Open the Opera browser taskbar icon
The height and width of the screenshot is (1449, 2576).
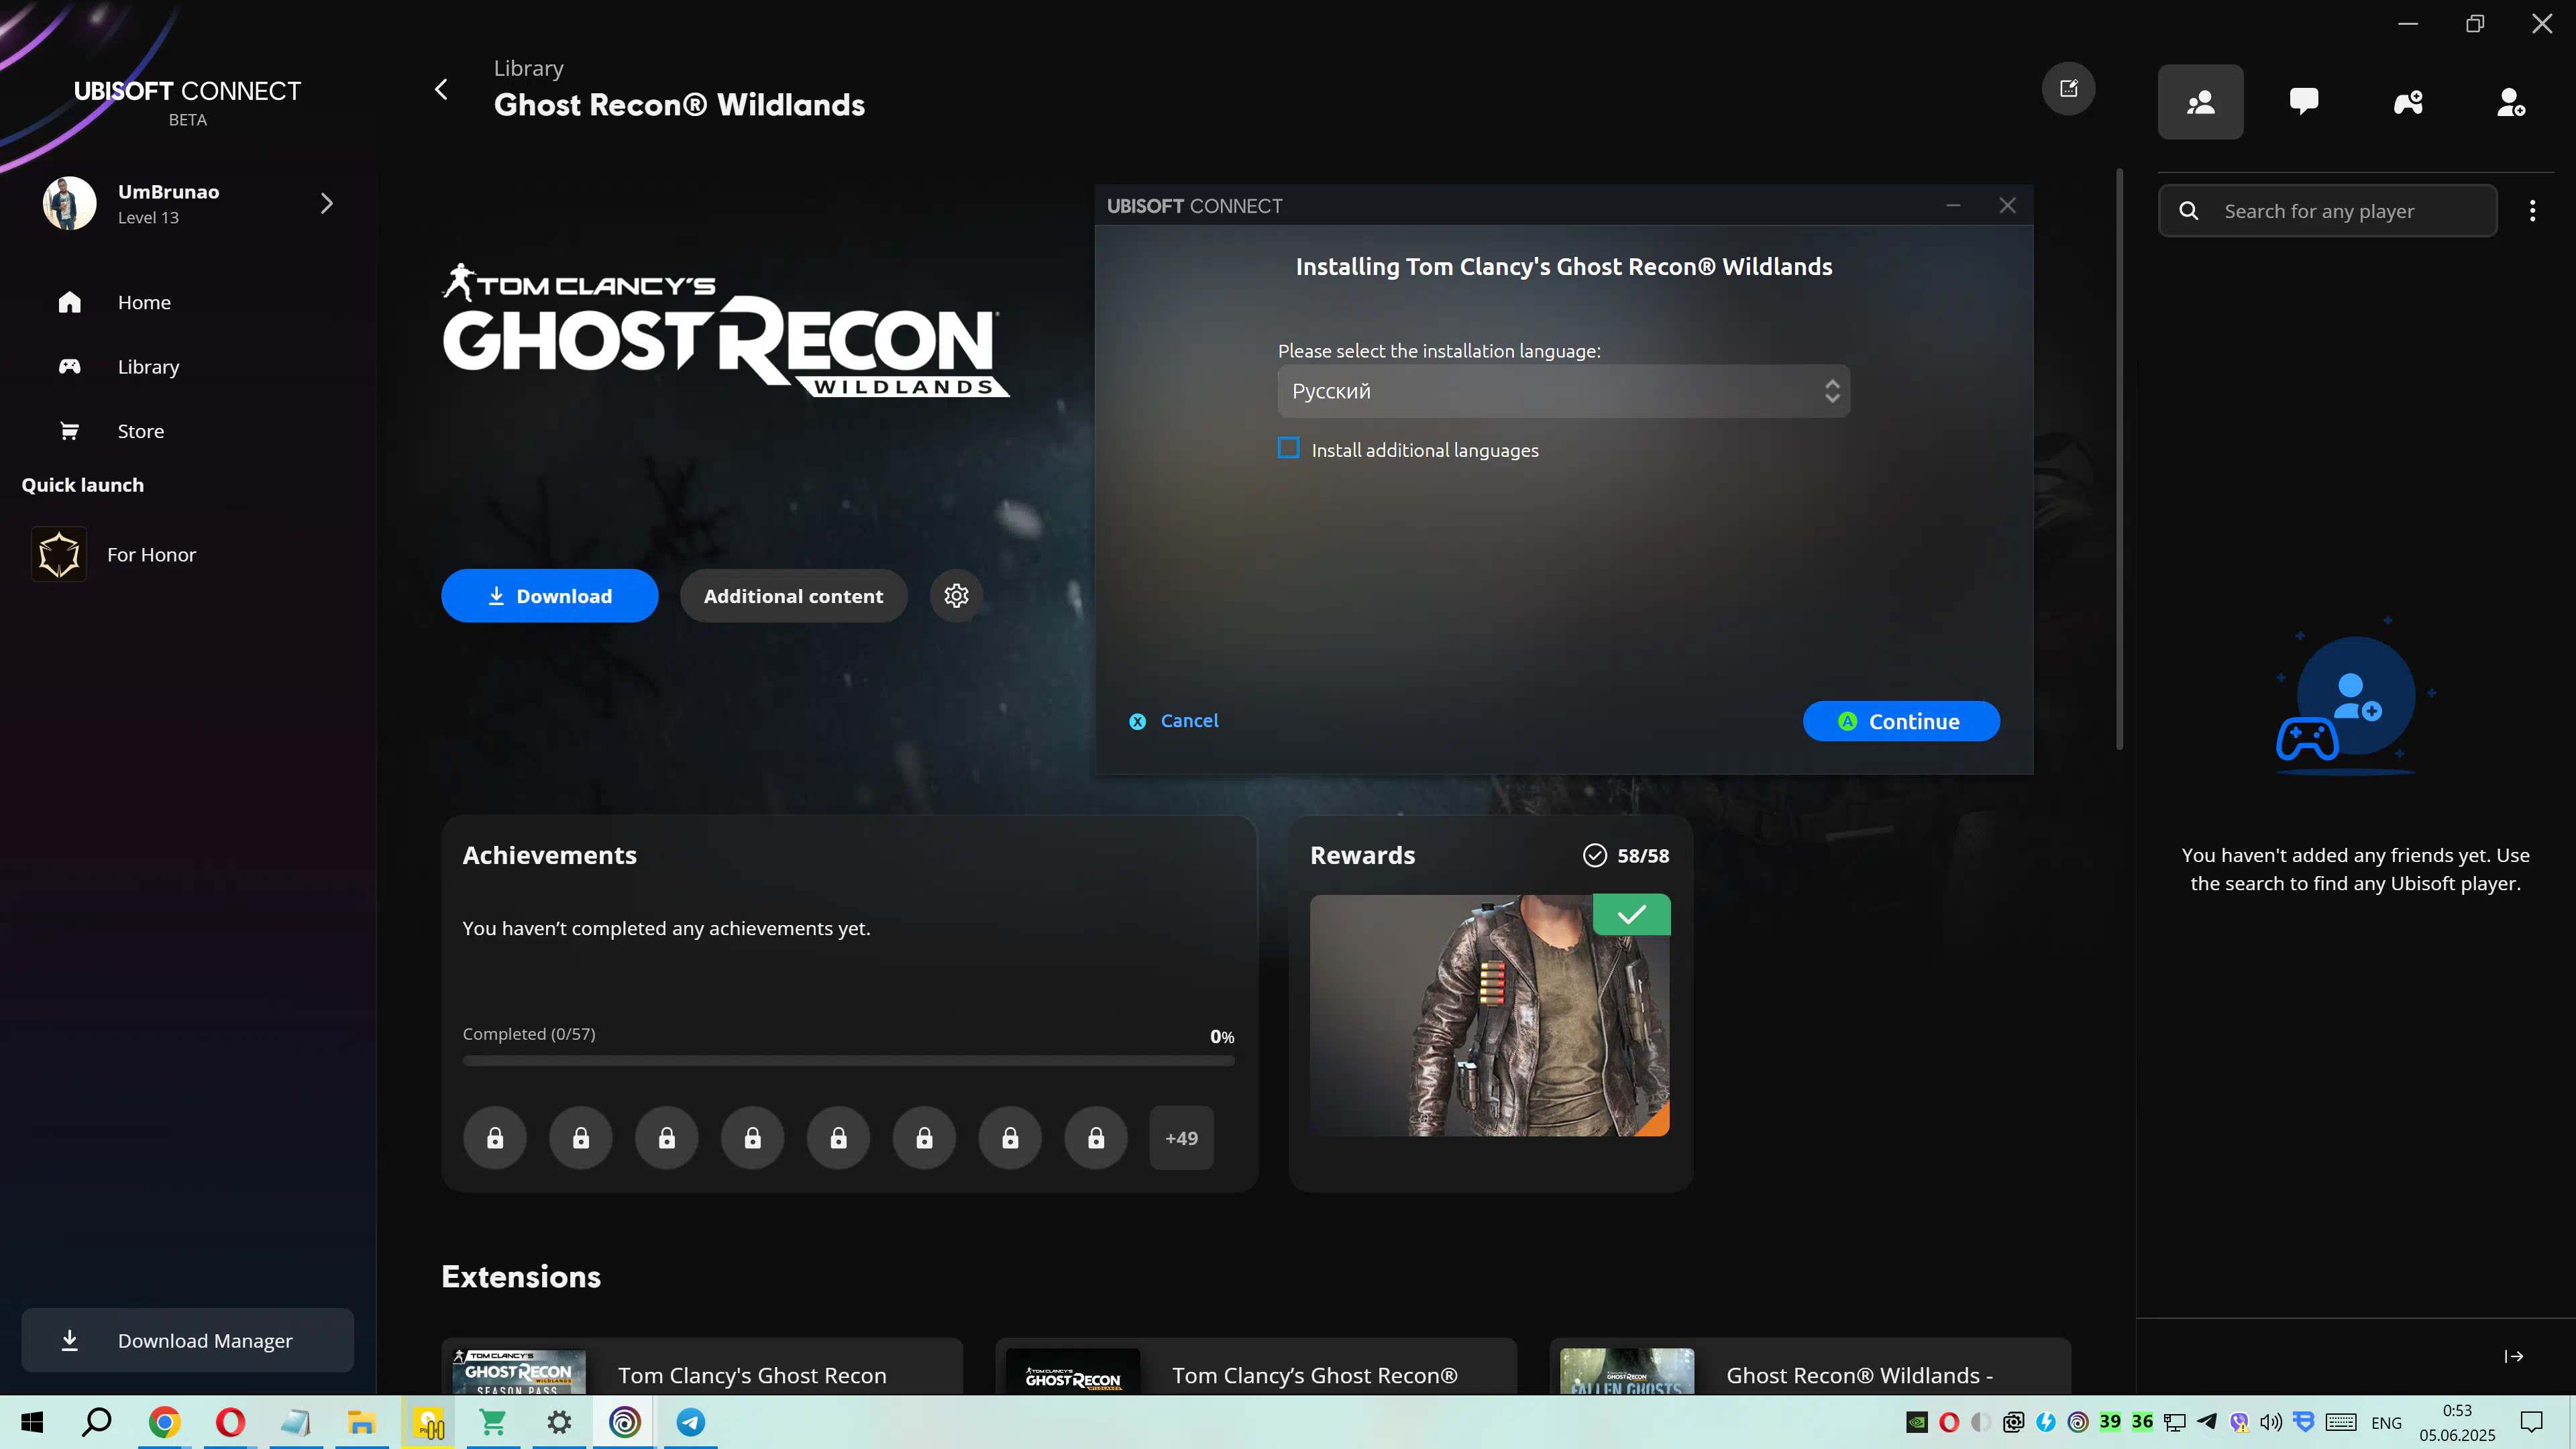coord(230,1422)
